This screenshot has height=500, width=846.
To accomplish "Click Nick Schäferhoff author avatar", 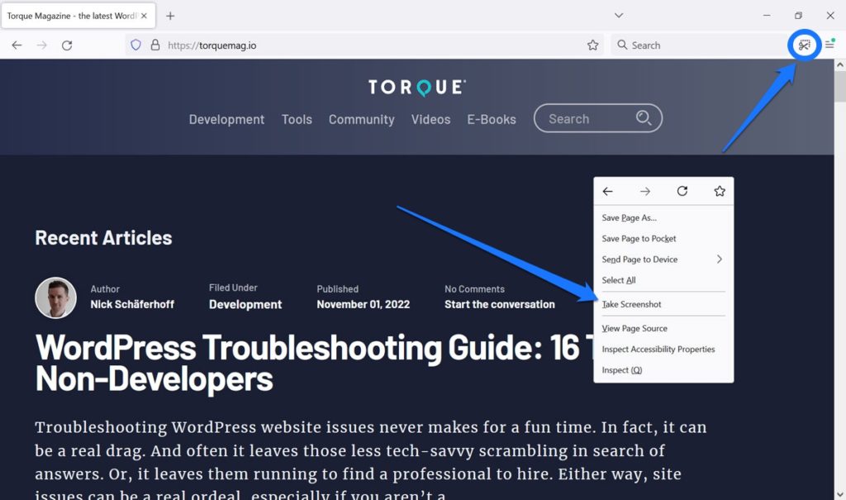I will tap(55, 298).
